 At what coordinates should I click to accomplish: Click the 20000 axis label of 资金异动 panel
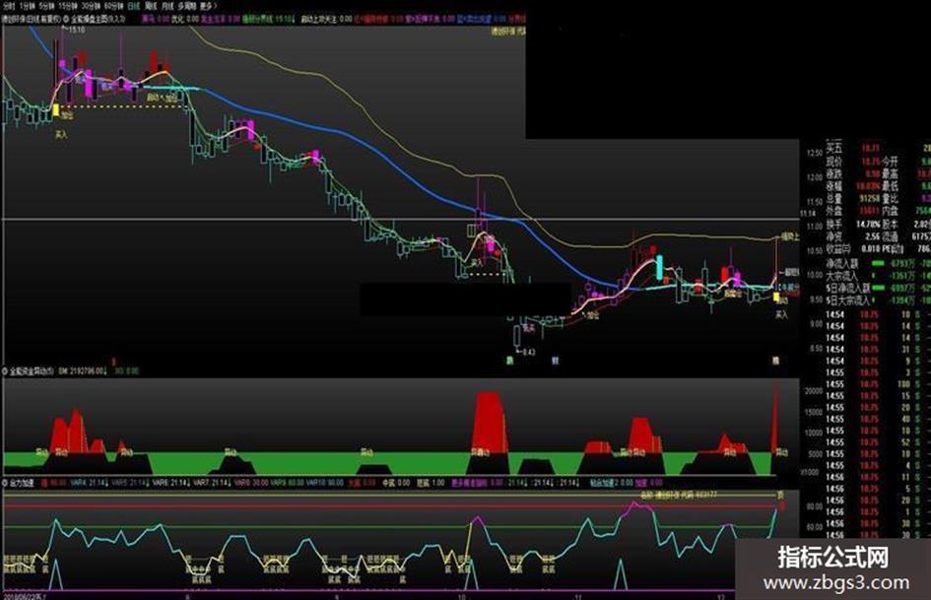814,391
